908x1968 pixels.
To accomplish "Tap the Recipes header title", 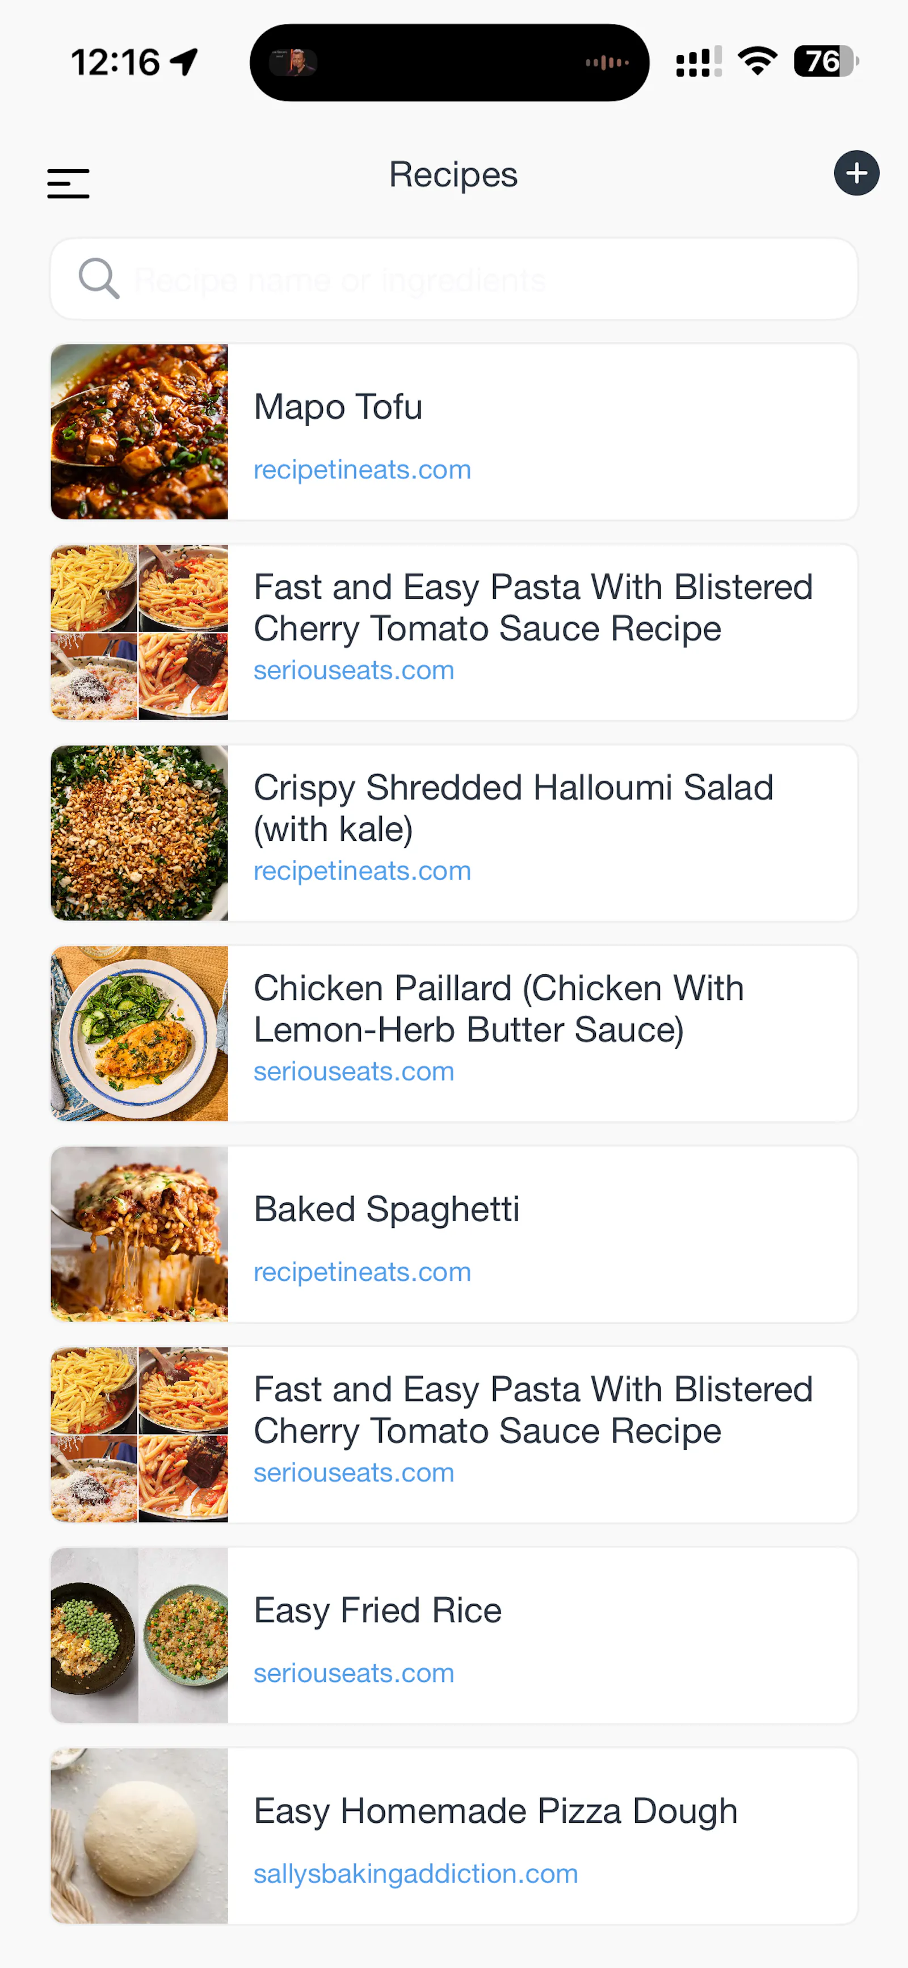I will [453, 175].
